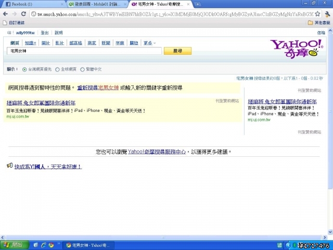Viewport: 333px width, 250px height.
Task: Click the 快成為Y!國人 promo link
Action: tap(48, 167)
